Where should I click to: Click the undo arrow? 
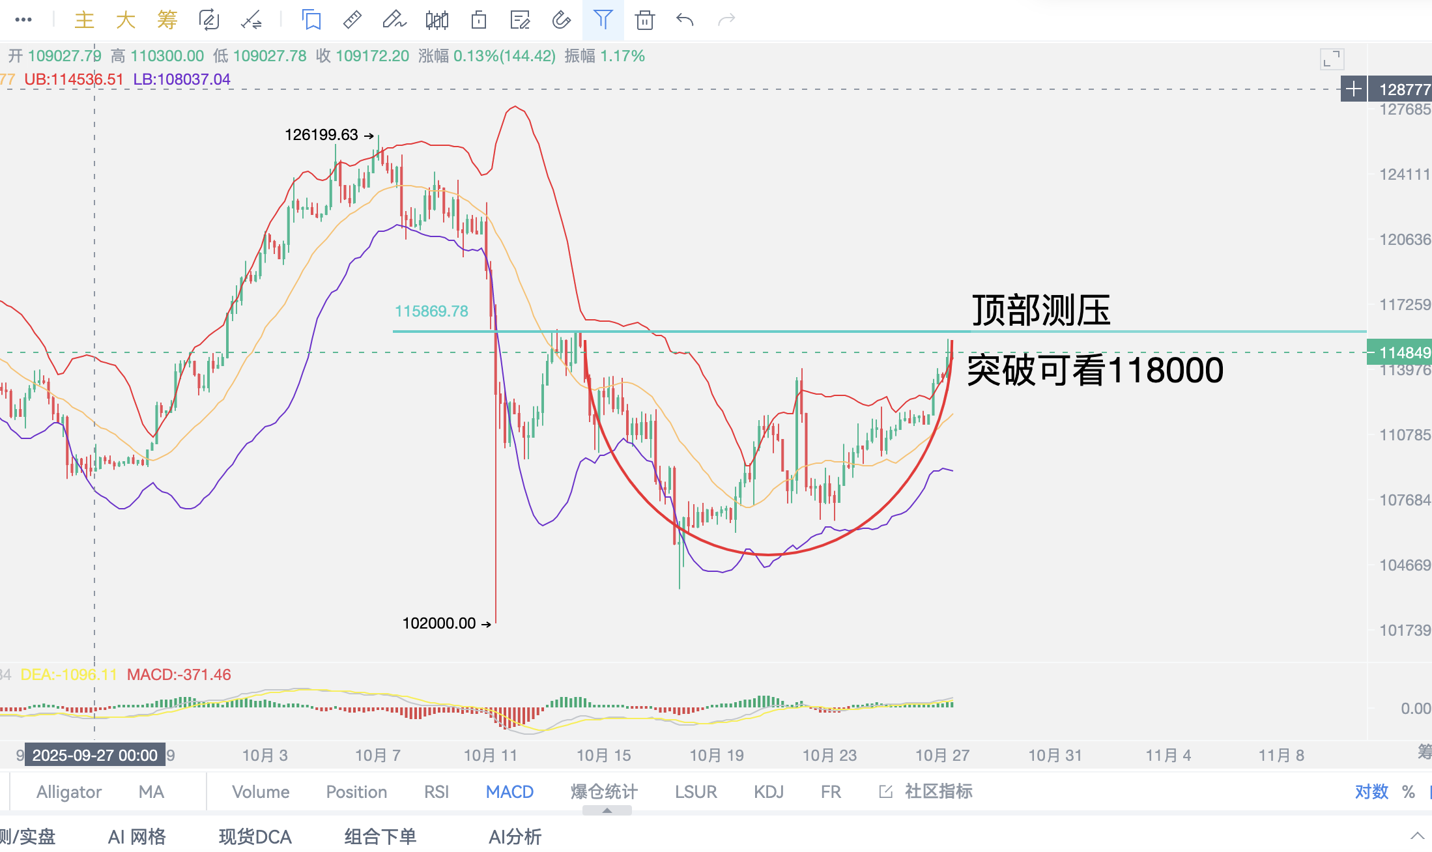pos(685,20)
